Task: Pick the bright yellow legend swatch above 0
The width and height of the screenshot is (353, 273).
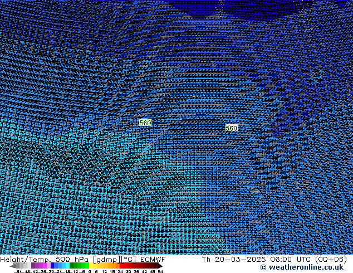Action: (91, 266)
